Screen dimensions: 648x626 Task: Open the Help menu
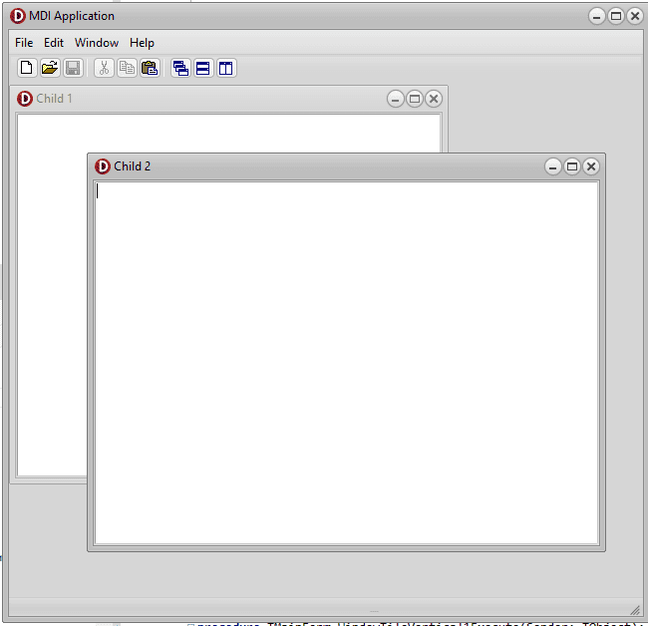(142, 43)
